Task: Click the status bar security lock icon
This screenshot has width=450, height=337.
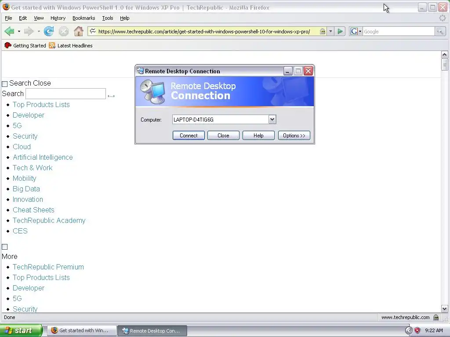Action: (x=436, y=317)
